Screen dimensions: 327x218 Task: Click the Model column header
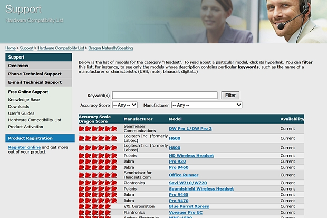[x=175, y=119]
